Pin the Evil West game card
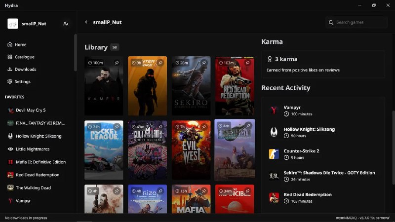395x222 pixels. pos(204,127)
